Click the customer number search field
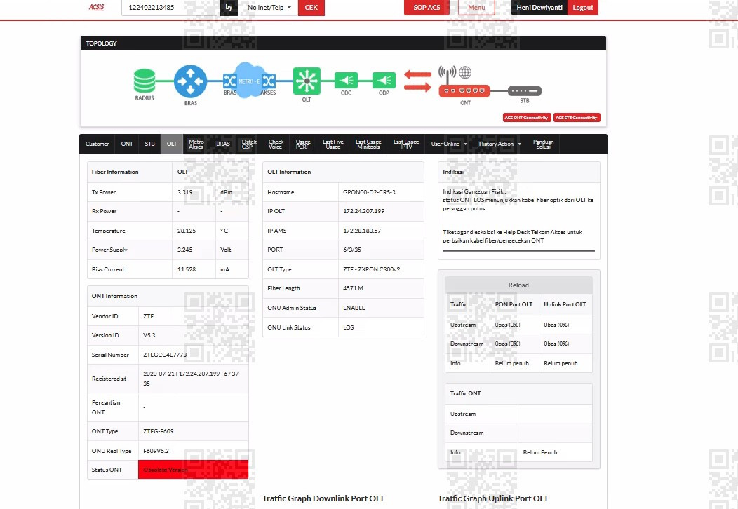This screenshot has width=738, height=509. pyautogui.click(x=170, y=8)
